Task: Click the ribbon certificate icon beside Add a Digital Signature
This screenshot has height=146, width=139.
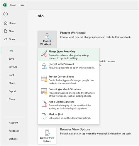Action: click(x=44, y=104)
